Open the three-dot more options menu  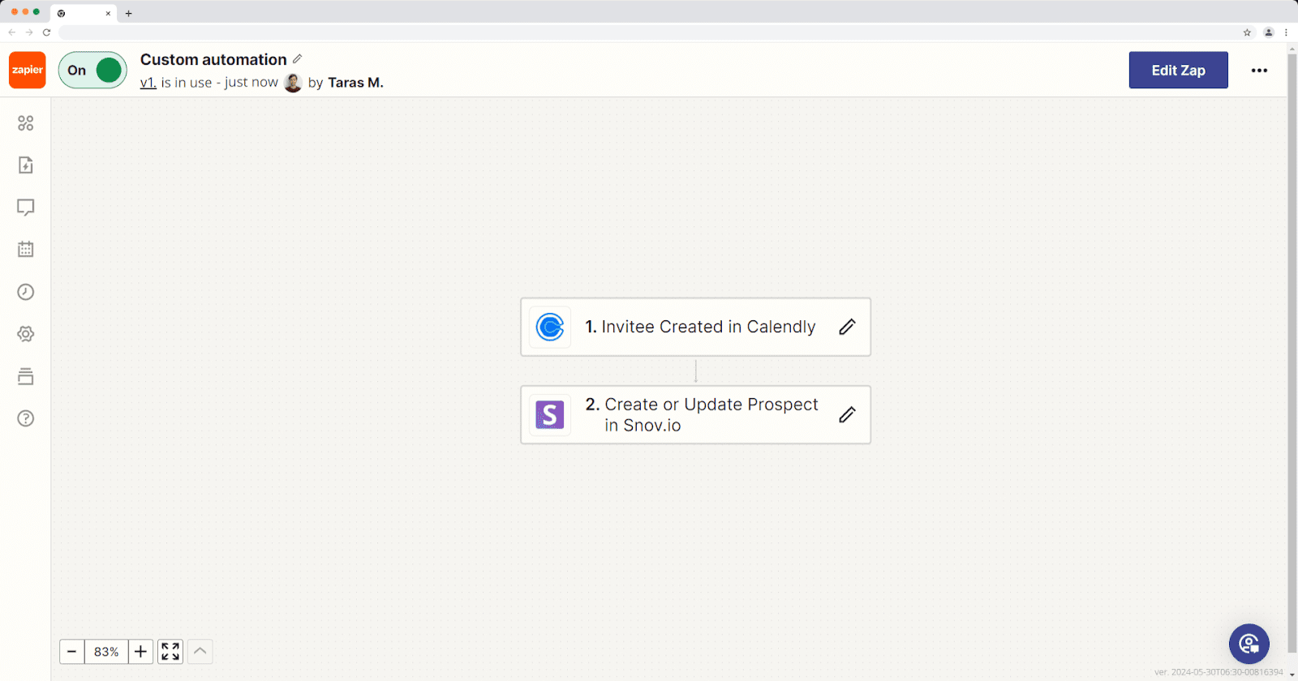point(1259,71)
